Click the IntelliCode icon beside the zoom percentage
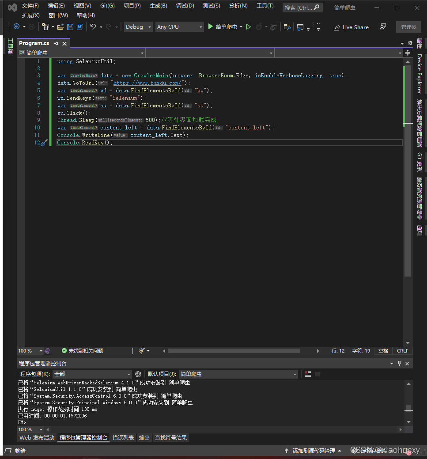 point(47,351)
